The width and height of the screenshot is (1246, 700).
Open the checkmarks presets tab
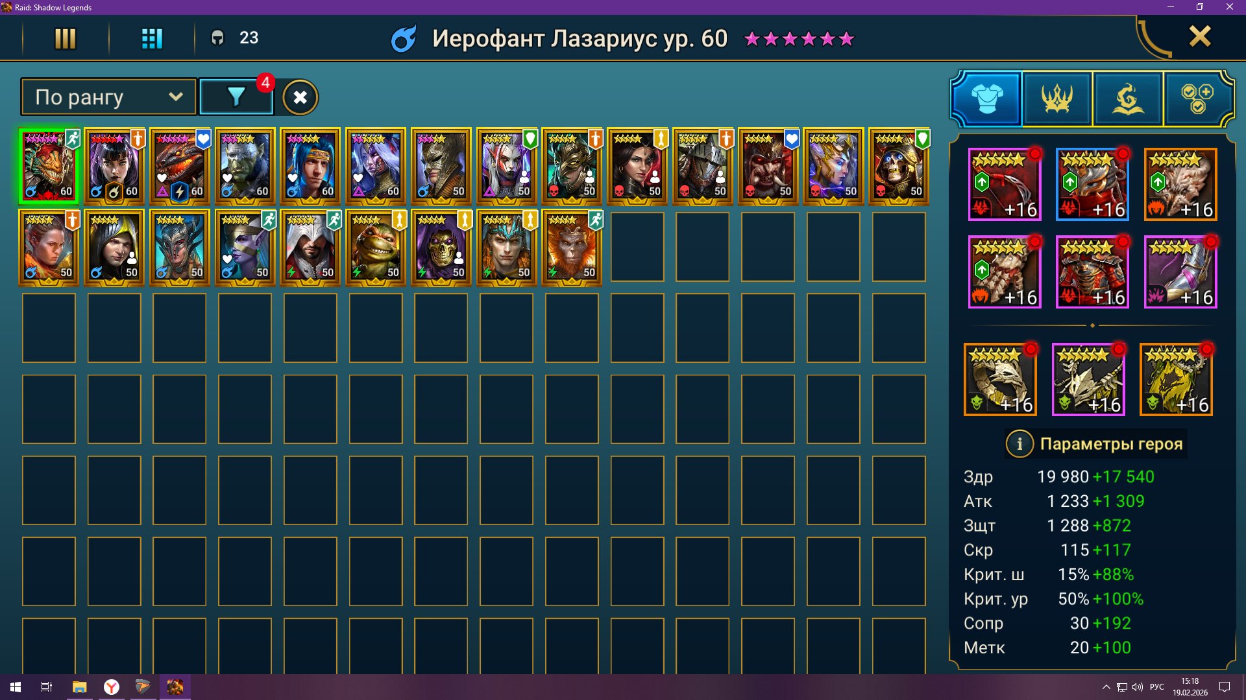1197,99
